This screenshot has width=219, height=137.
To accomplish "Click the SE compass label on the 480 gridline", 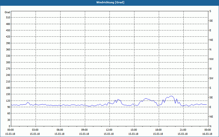I will point(211,21).
